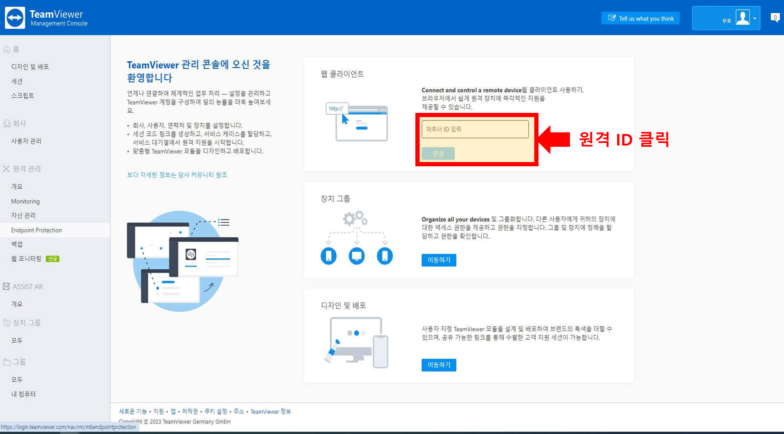
Task: Click the 원격 관리 section icon
Action: point(6,169)
